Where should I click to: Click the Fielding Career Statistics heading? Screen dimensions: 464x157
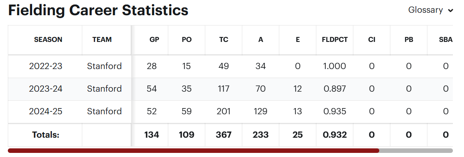tap(98, 10)
